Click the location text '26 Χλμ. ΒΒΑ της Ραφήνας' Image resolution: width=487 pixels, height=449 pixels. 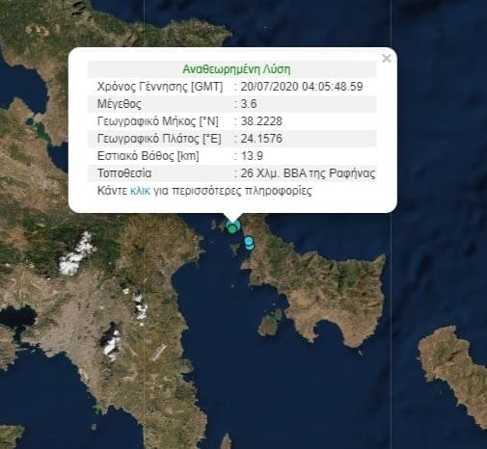click(x=308, y=173)
